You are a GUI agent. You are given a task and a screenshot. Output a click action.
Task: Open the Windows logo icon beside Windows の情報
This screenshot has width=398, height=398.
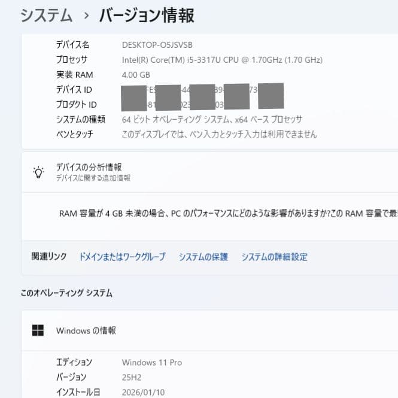pos(38,330)
